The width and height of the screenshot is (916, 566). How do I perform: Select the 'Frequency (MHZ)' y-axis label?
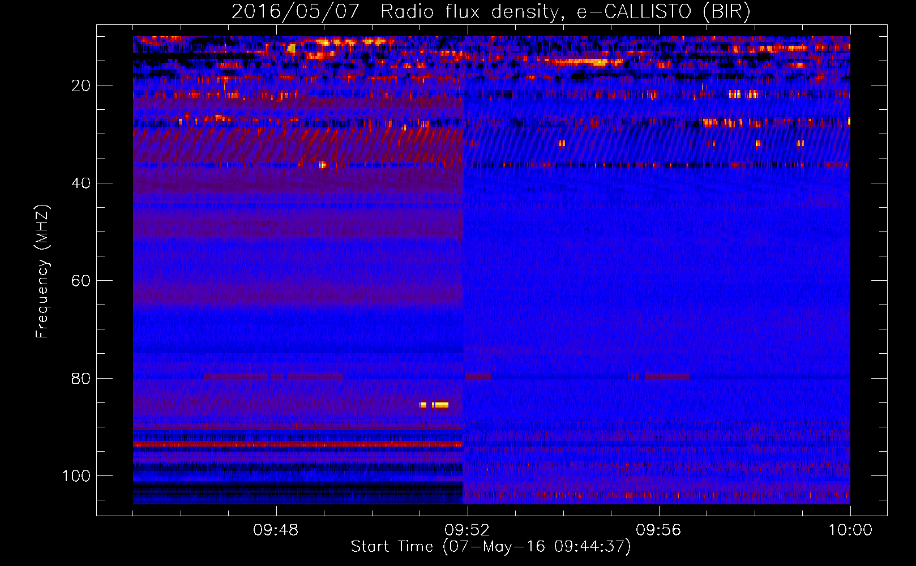click(42, 271)
